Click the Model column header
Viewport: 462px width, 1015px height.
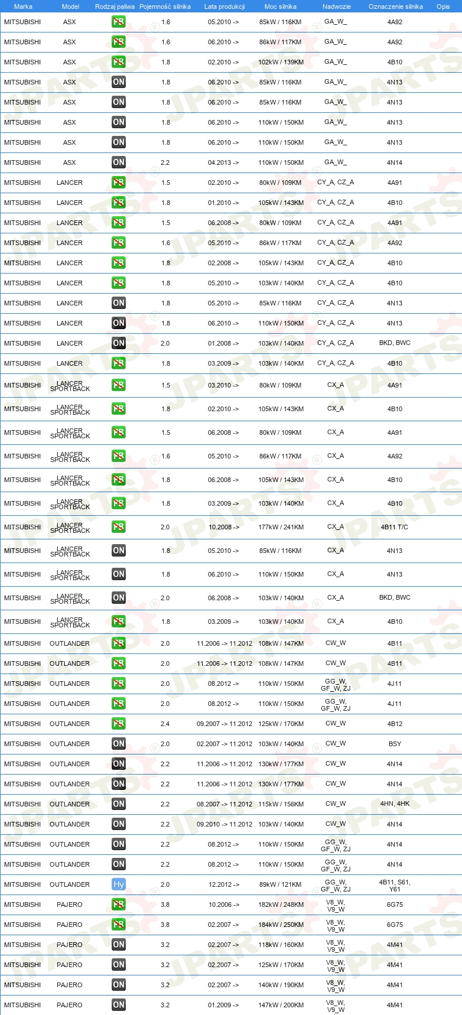70,6
